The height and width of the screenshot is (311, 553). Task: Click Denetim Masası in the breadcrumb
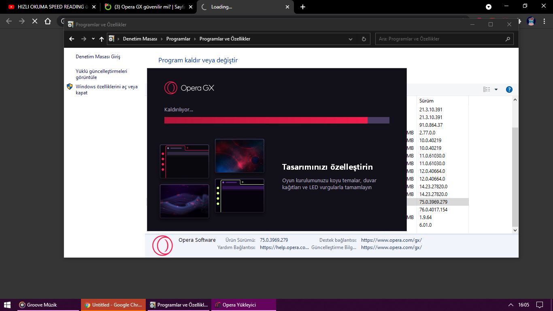point(140,39)
